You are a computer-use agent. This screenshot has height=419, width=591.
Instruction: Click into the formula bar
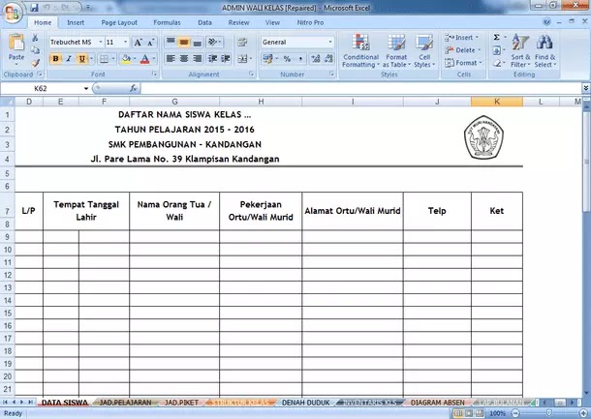tap(361, 88)
